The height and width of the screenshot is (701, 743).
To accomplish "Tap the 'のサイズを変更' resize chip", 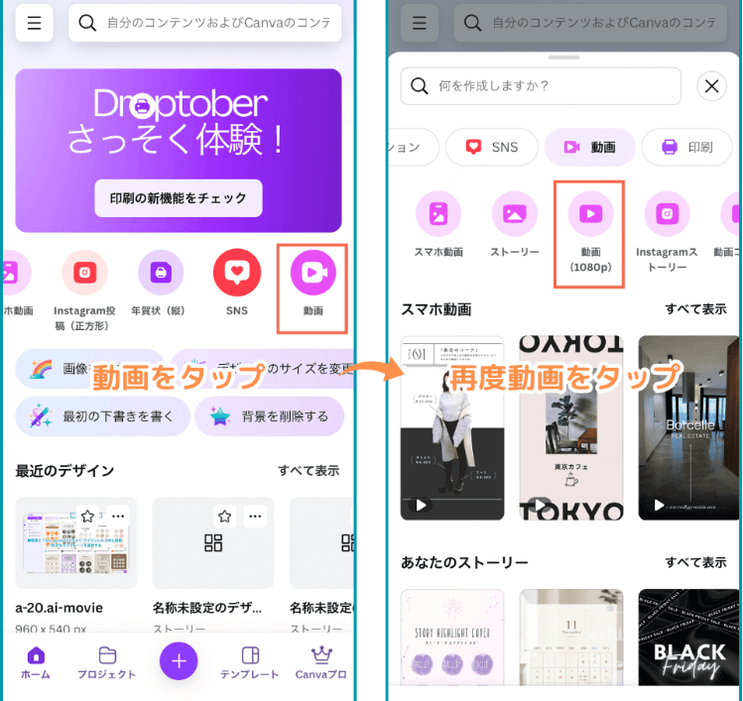I will 263,369.
